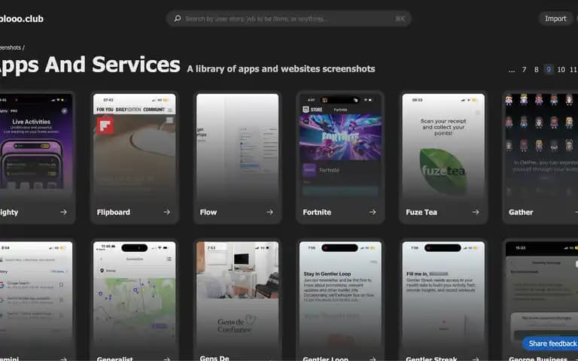
Task: Click the Fuze Tea title text
Action: tap(421, 212)
